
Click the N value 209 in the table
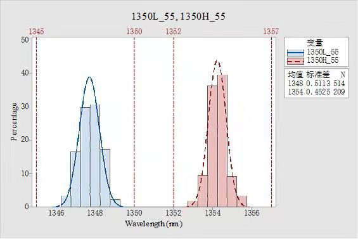339,92
